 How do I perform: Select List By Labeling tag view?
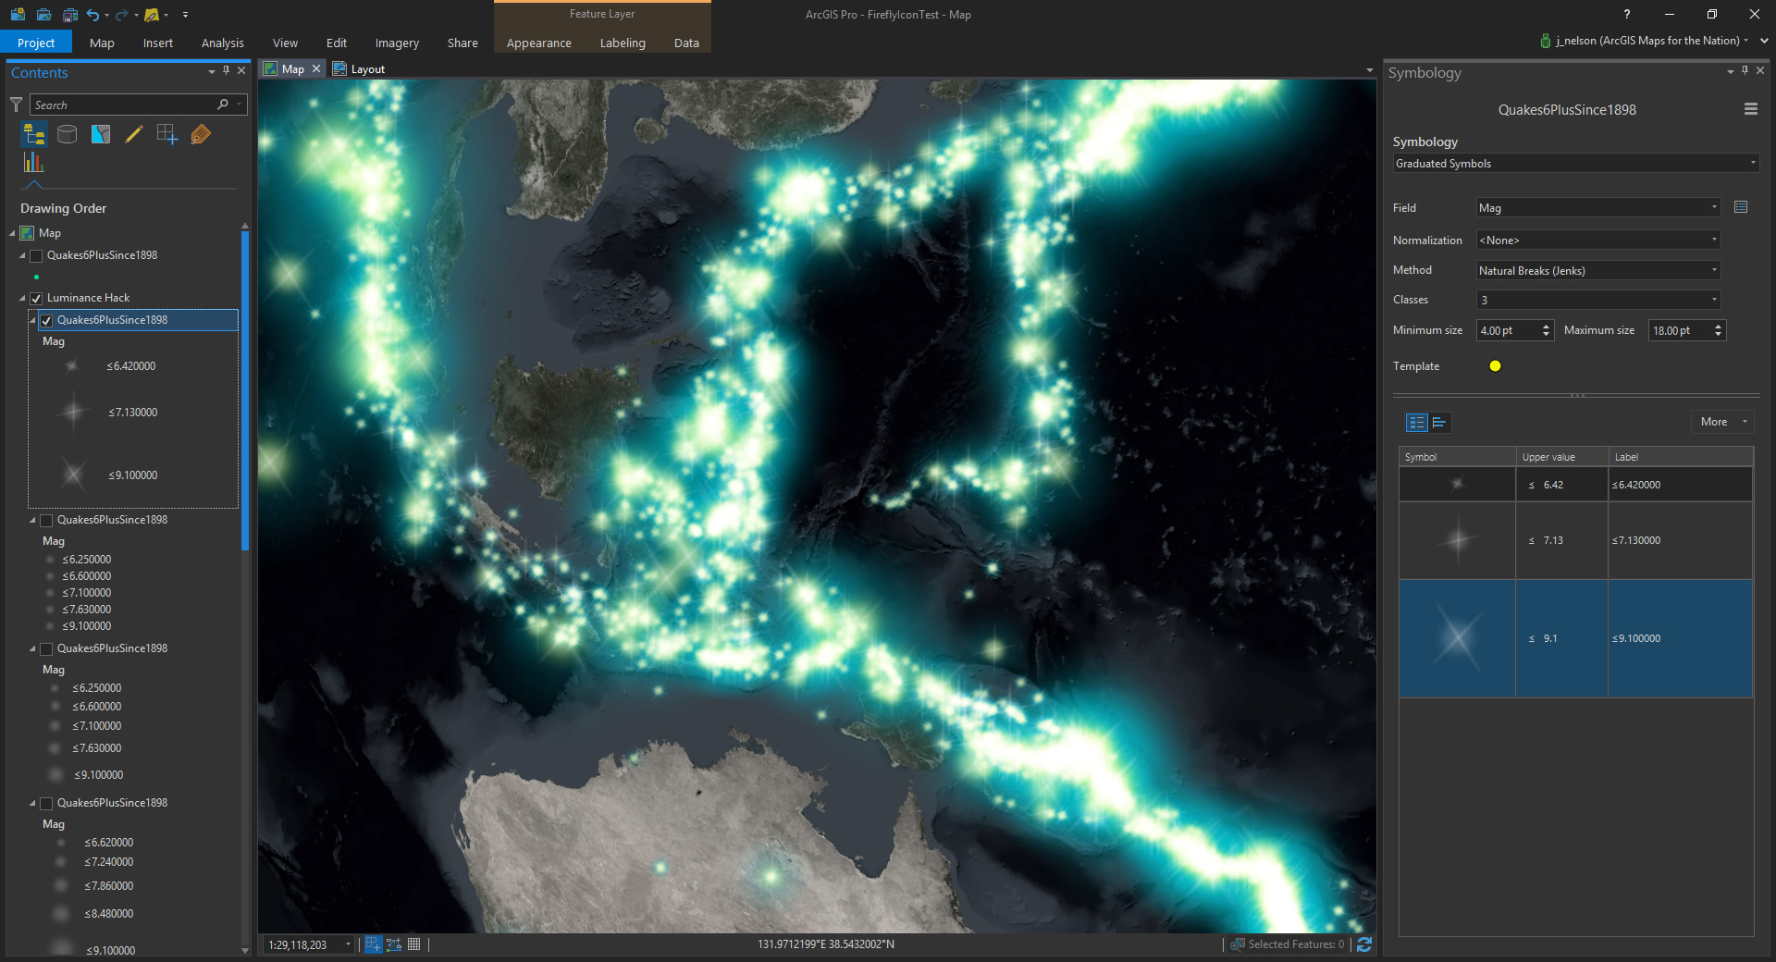click(201, 135)
